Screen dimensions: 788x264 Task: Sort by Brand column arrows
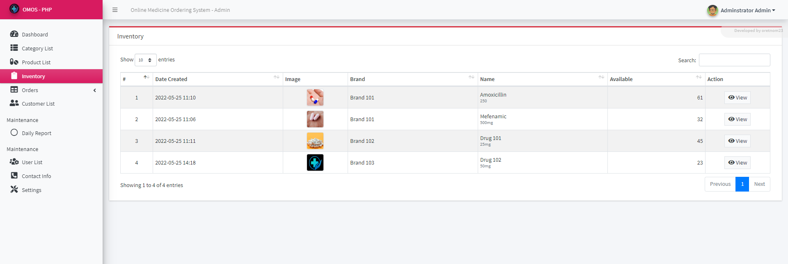point(471,77)
